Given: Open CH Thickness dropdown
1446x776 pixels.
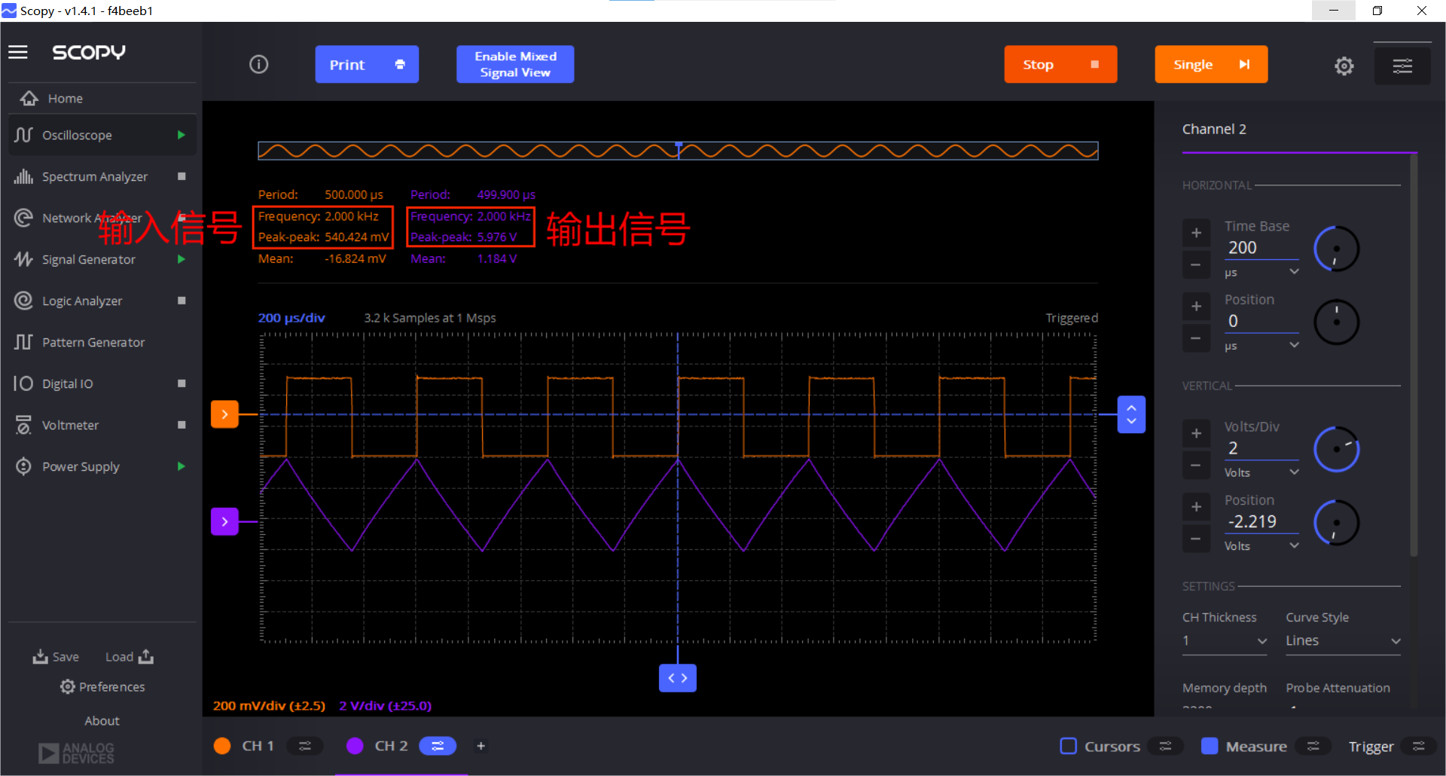Looking at the screenshot, I should pos(1225,640).
